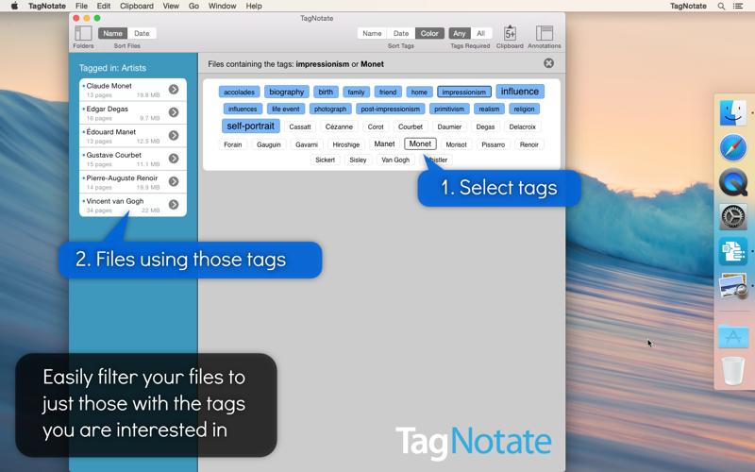Viewport: 755px width, 472px height.
Task: Open Vincent van Gogh file arrow
Action: [174, 205]
